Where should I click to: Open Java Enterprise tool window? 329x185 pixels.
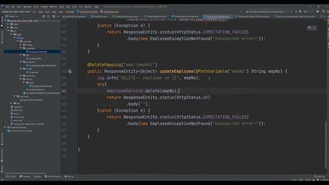click(x=52, y=177)
